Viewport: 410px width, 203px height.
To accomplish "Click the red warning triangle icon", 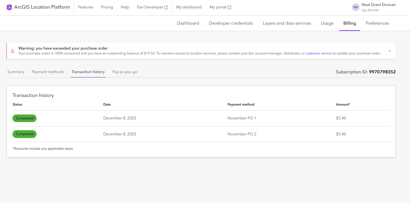I will (13, 51).
